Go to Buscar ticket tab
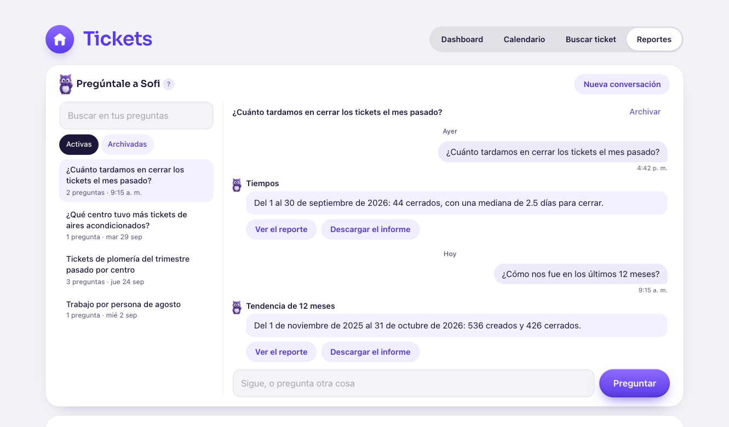 pos(591,39)
